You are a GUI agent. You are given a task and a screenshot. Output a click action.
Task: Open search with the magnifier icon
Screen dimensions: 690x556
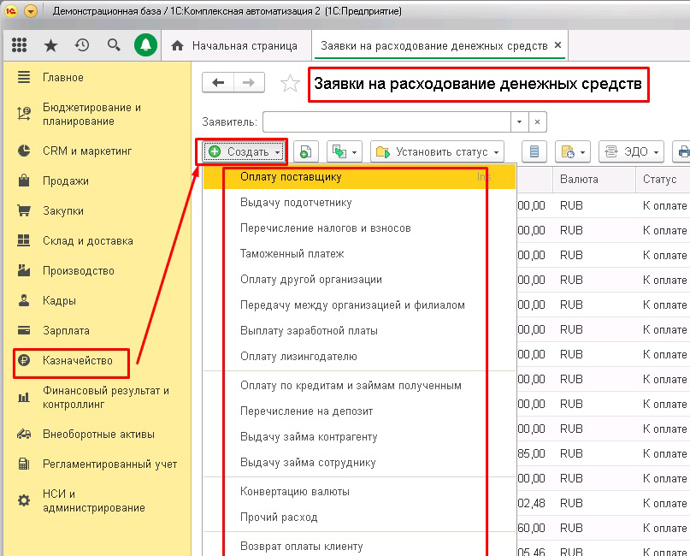(114, 44)
